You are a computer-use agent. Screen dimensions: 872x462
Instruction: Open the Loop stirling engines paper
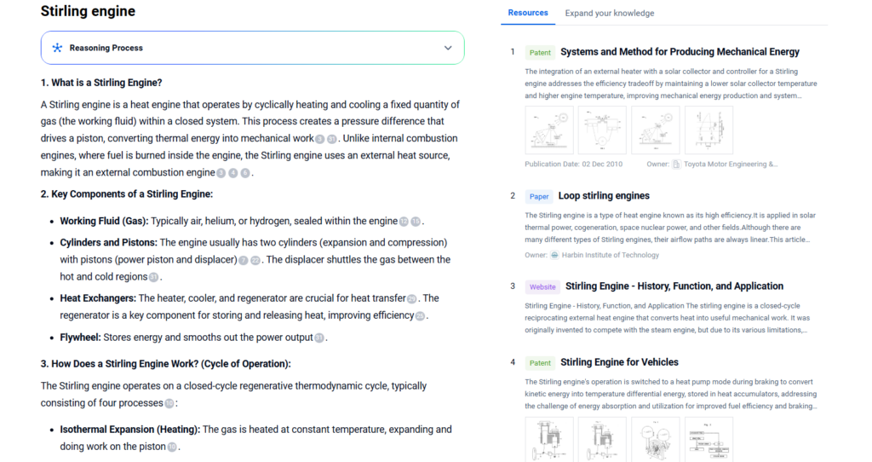(x=604, y=196)
